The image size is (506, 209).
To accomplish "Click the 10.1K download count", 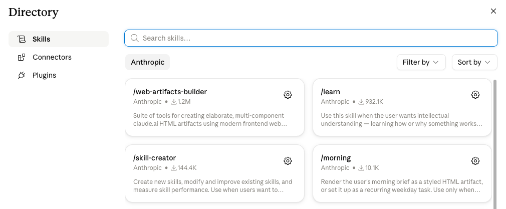I will (x=372, y=168).
